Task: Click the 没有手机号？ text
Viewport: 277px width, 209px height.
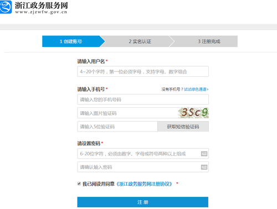Action: tap(172, 90)
